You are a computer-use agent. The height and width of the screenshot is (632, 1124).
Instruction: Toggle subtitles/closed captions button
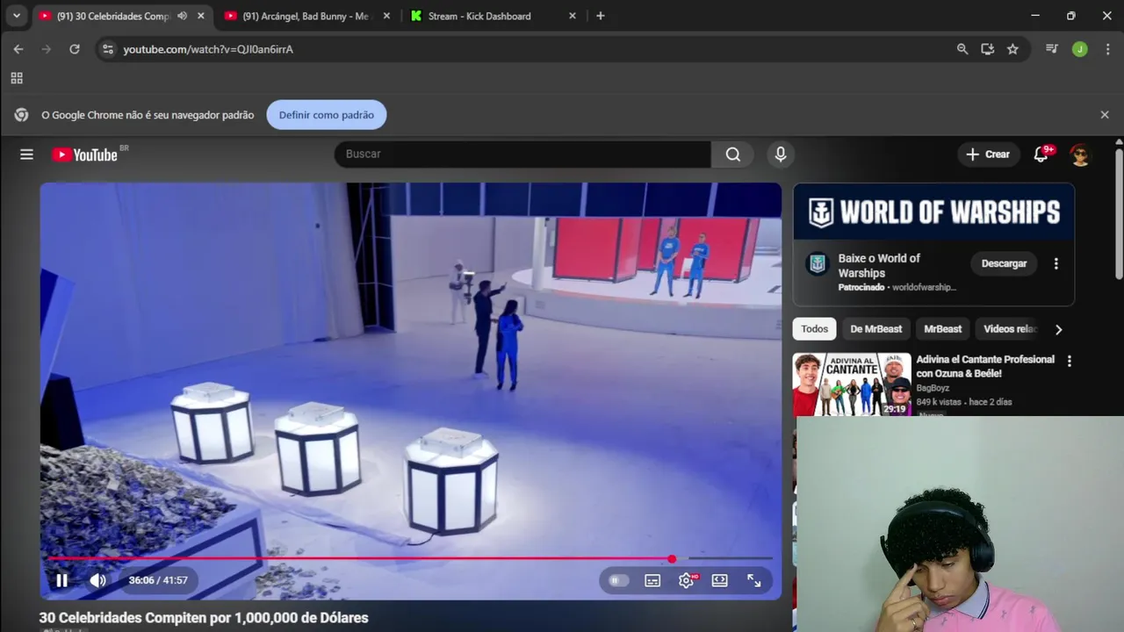pyautogui.click(x=652, y=580)
